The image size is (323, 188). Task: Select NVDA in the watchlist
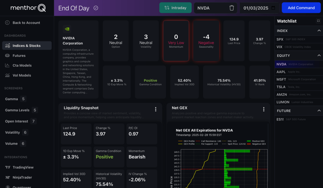(x=299, y=64)
